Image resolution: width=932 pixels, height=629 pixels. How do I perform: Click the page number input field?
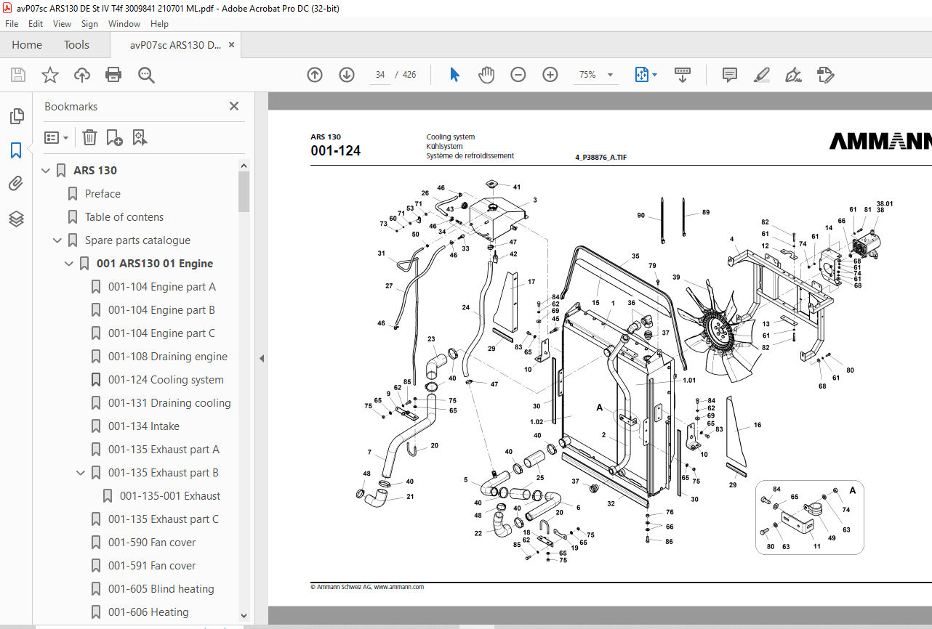click(x=380, y=75)
